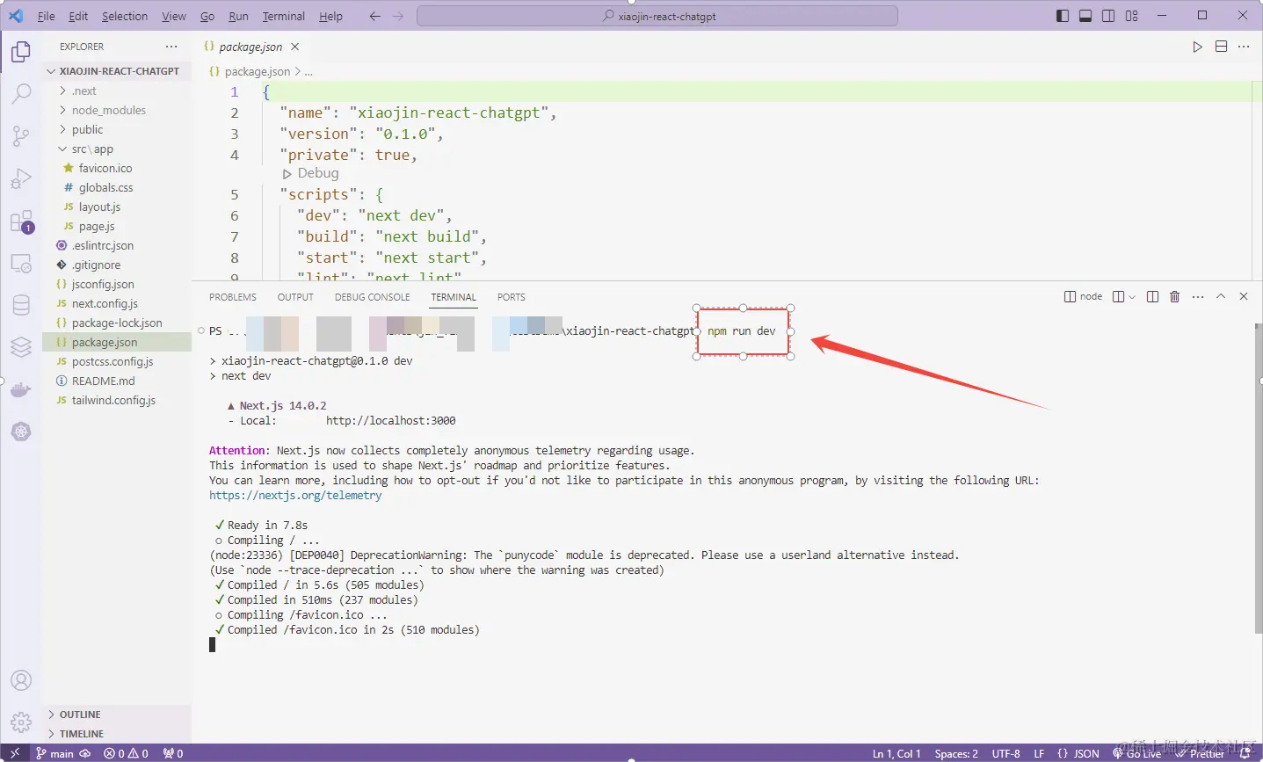This screenshot has width=1263, height=762.
Task: Open editor More Actions ellipsis
Action: pyautogui.click(x=1244, y=47)
